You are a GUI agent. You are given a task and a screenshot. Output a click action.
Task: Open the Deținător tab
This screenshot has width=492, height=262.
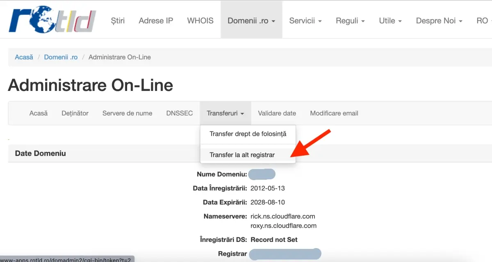(x=75, y=113)
